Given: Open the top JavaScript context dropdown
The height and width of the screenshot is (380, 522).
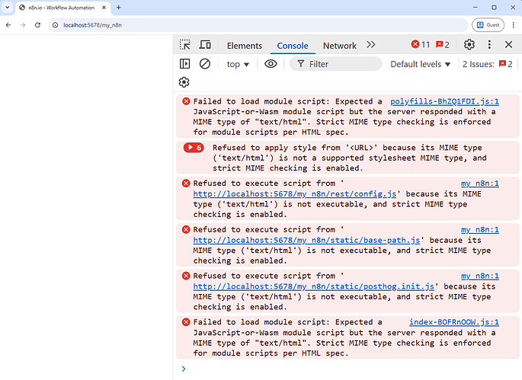Looking at the screenshot, I should pyautogui.click(x=238, y=64).
